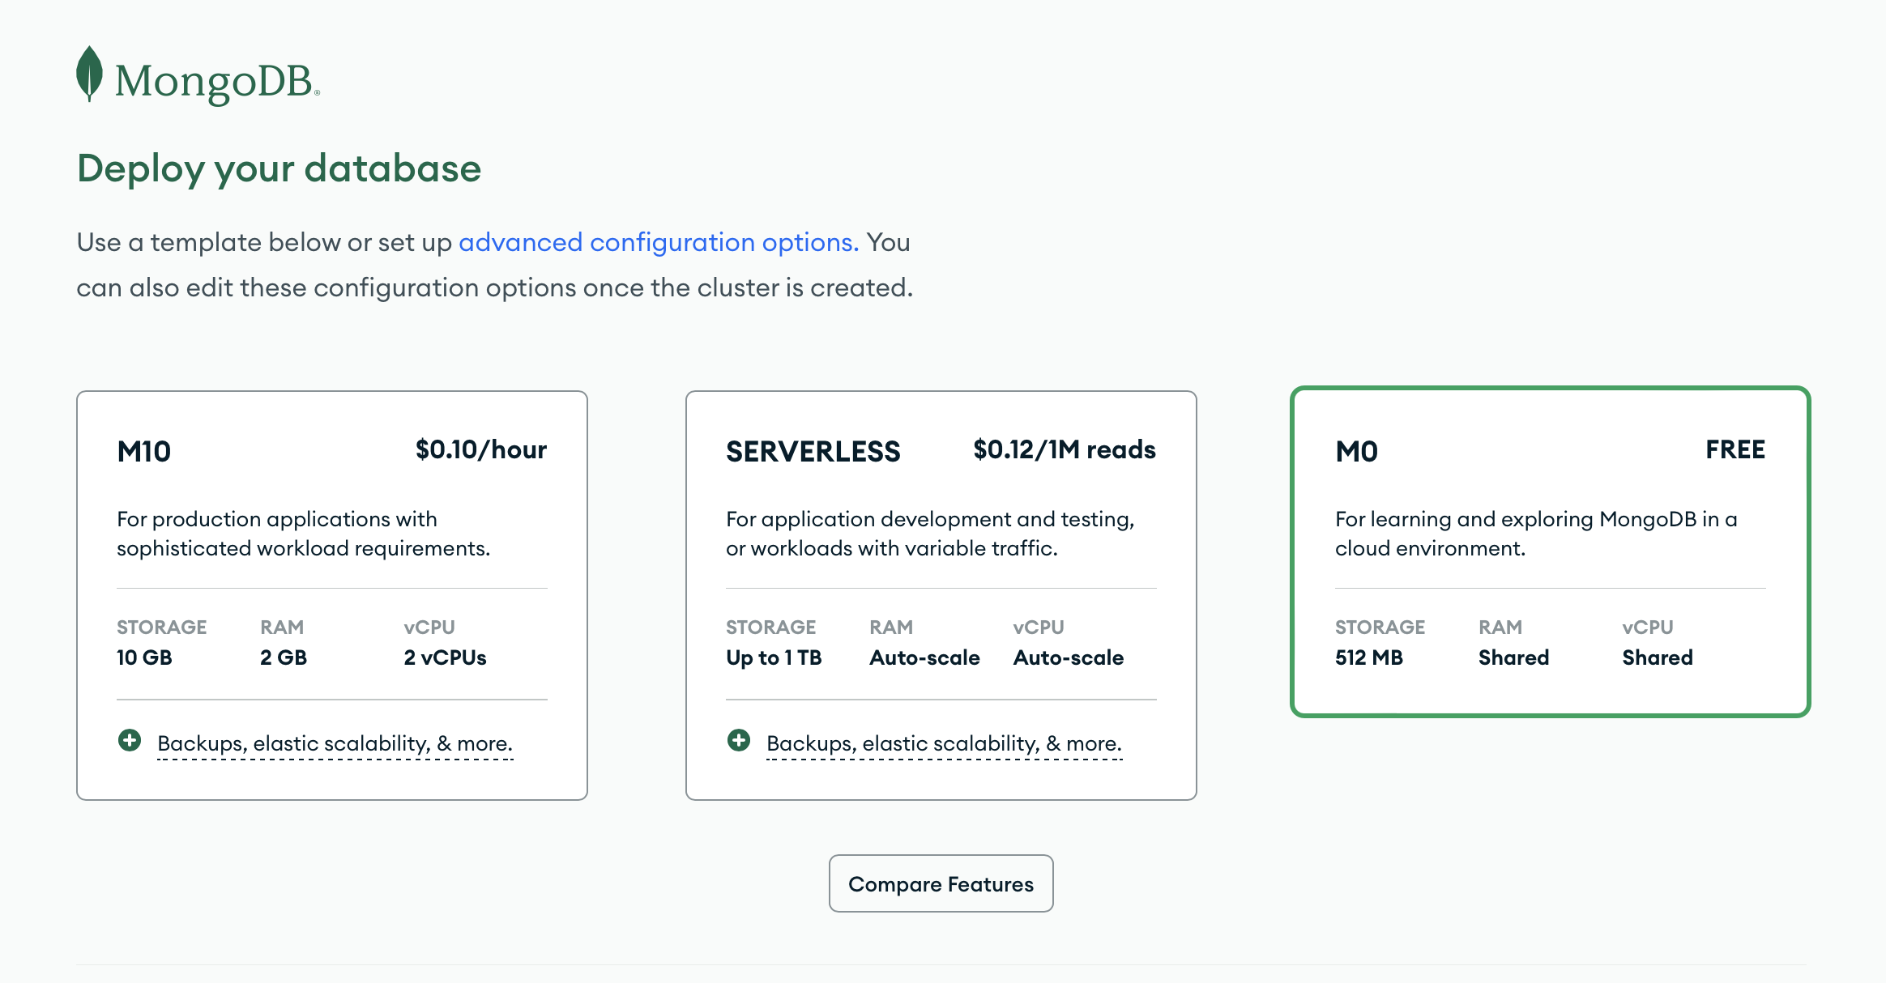This screenshot has height=983, width=1886.
Task: Click the 'Deploy your database' heading
Action: 279,168
